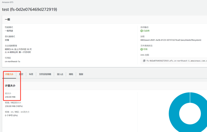Select the 突增 throughput mode value
This screenshot has height=132, width=207.
7,40
